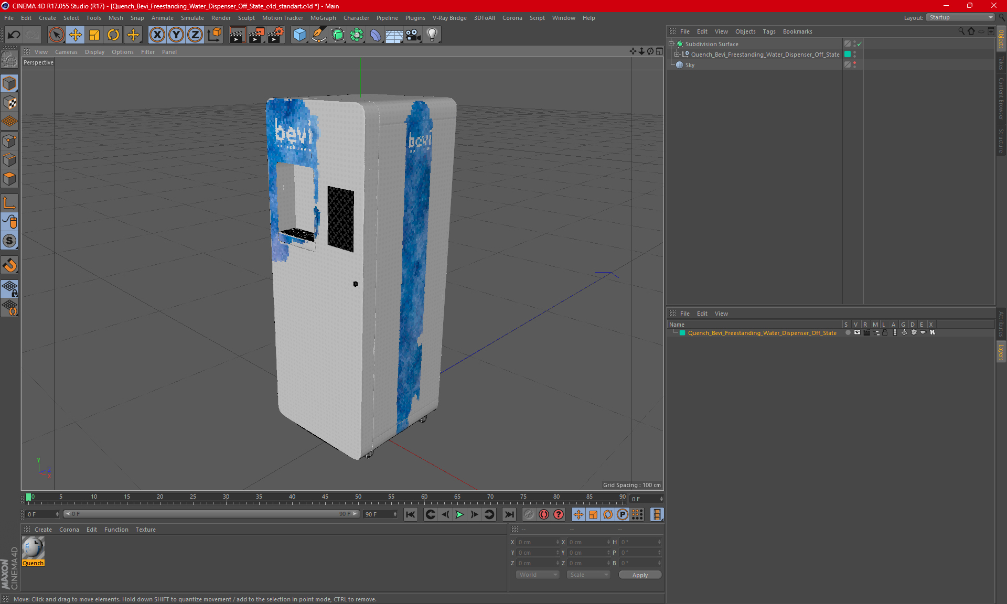Open the MoGraph menu
Viewport: 1007px width, 604px height.
click(x=323, y=18)
